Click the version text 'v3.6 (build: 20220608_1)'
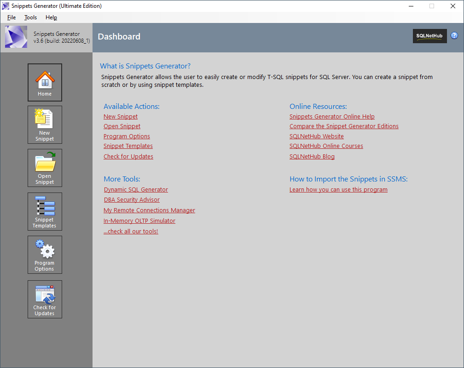The height and width of the screenshot is (368, 464). 62,41
